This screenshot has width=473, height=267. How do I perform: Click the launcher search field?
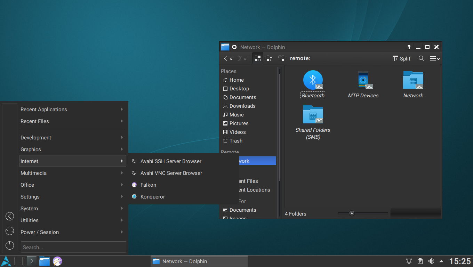[73, 247]
